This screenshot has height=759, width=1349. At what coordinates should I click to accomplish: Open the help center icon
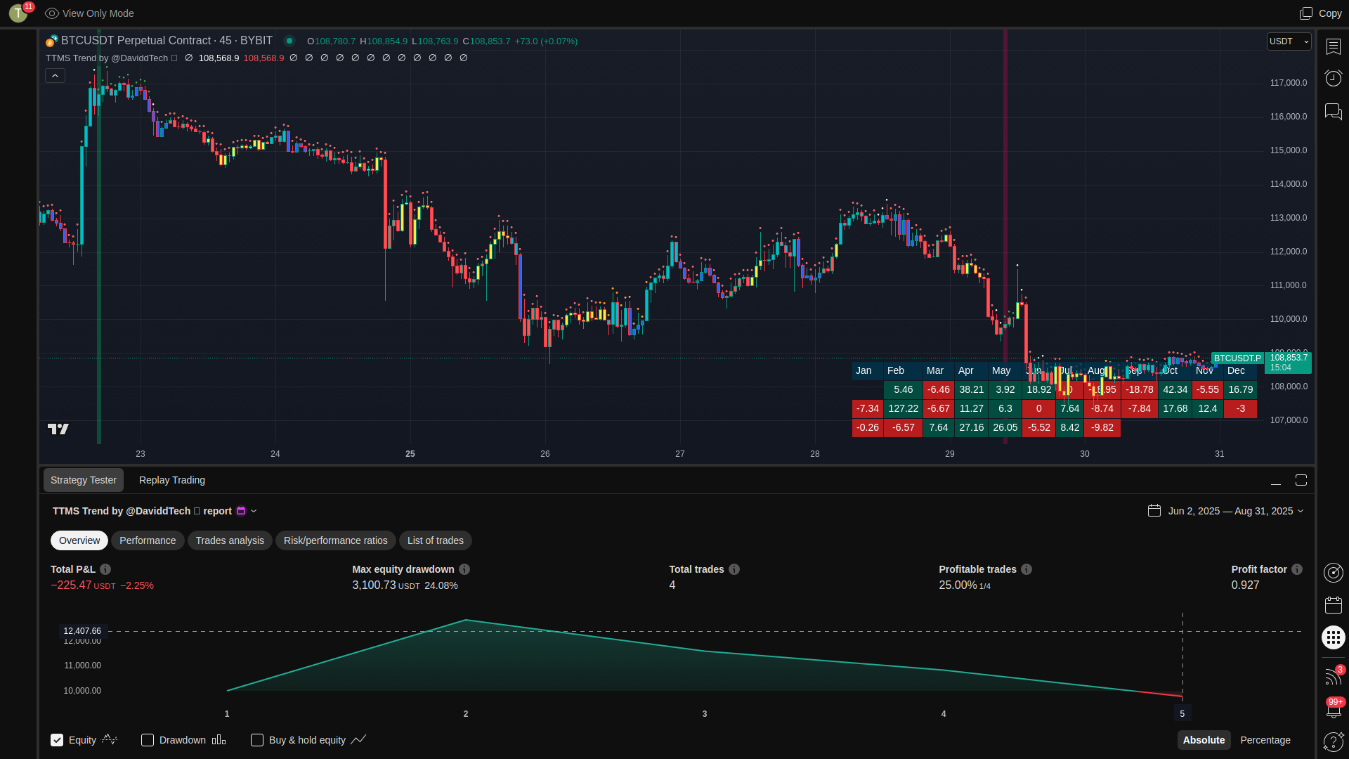coord(1333,741)
